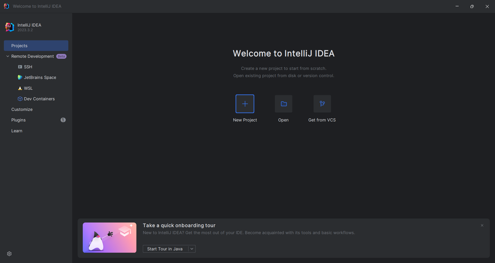Click Start Tour in Java button
This screenshot has width=495, height=263.
(x=165, y=249)
